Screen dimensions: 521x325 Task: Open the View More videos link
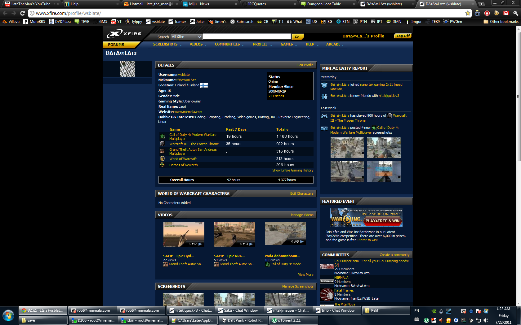click(306, 275)
